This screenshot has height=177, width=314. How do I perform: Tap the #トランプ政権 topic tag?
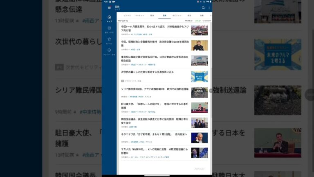(x=137, y=34)
